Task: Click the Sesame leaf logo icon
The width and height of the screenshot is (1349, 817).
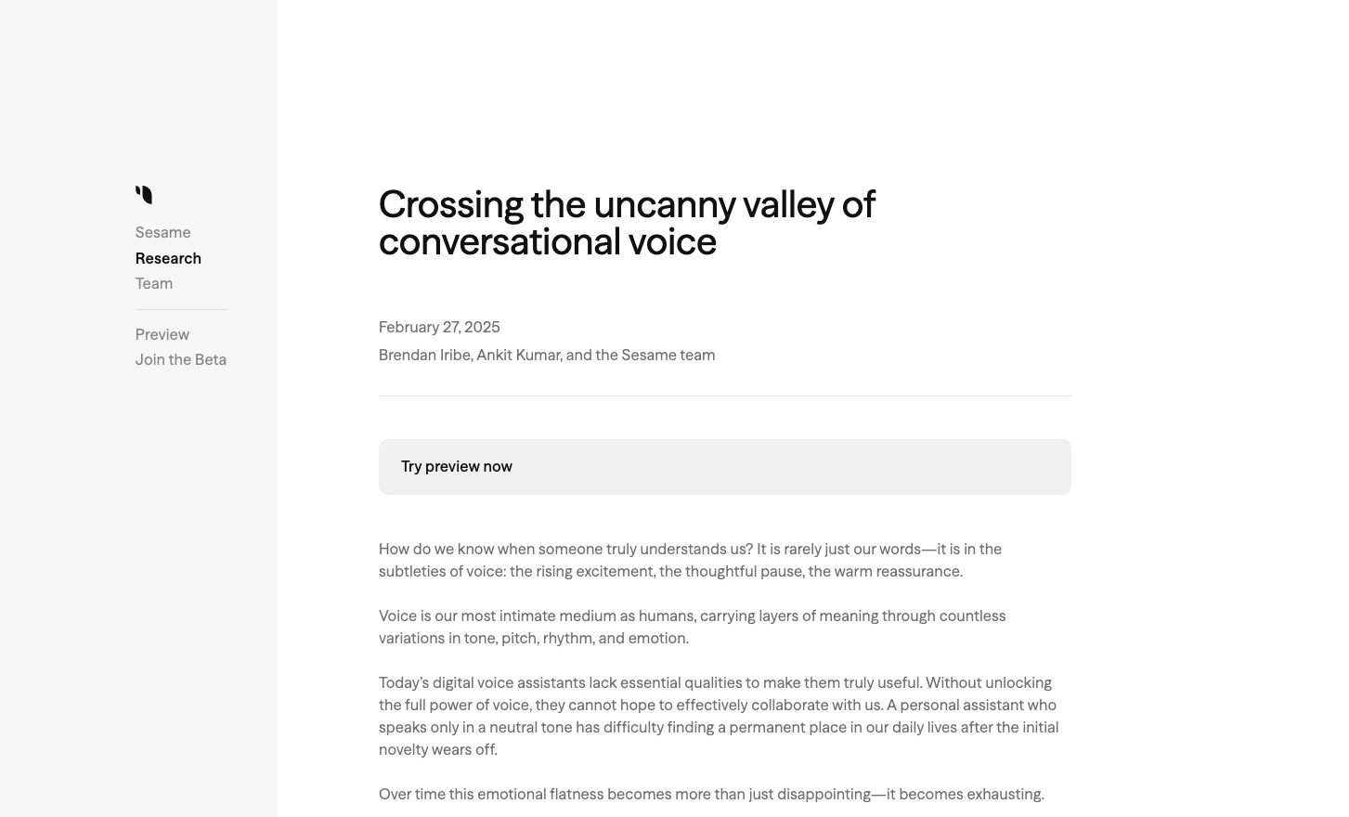Action: click(x=144, y=195)
